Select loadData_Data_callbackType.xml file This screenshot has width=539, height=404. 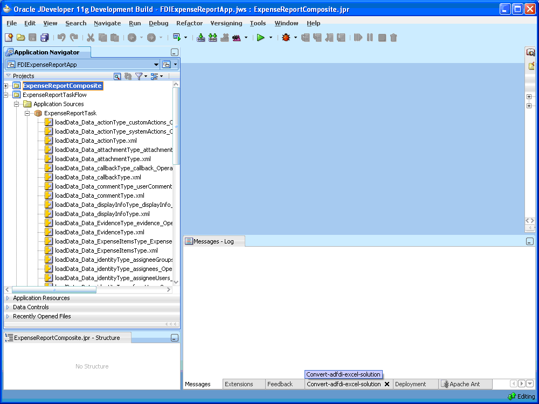[x=98, y=177]
